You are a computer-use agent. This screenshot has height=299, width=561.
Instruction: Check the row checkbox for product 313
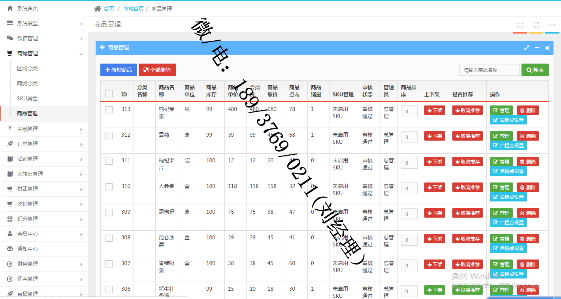coord(109,110)
